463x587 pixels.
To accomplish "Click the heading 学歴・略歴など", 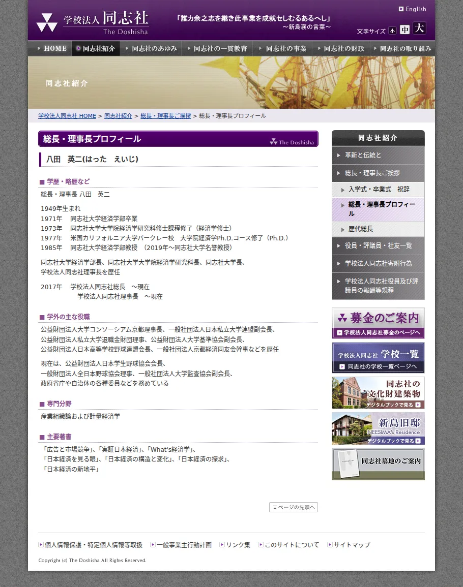I will (x=68, y=181).
